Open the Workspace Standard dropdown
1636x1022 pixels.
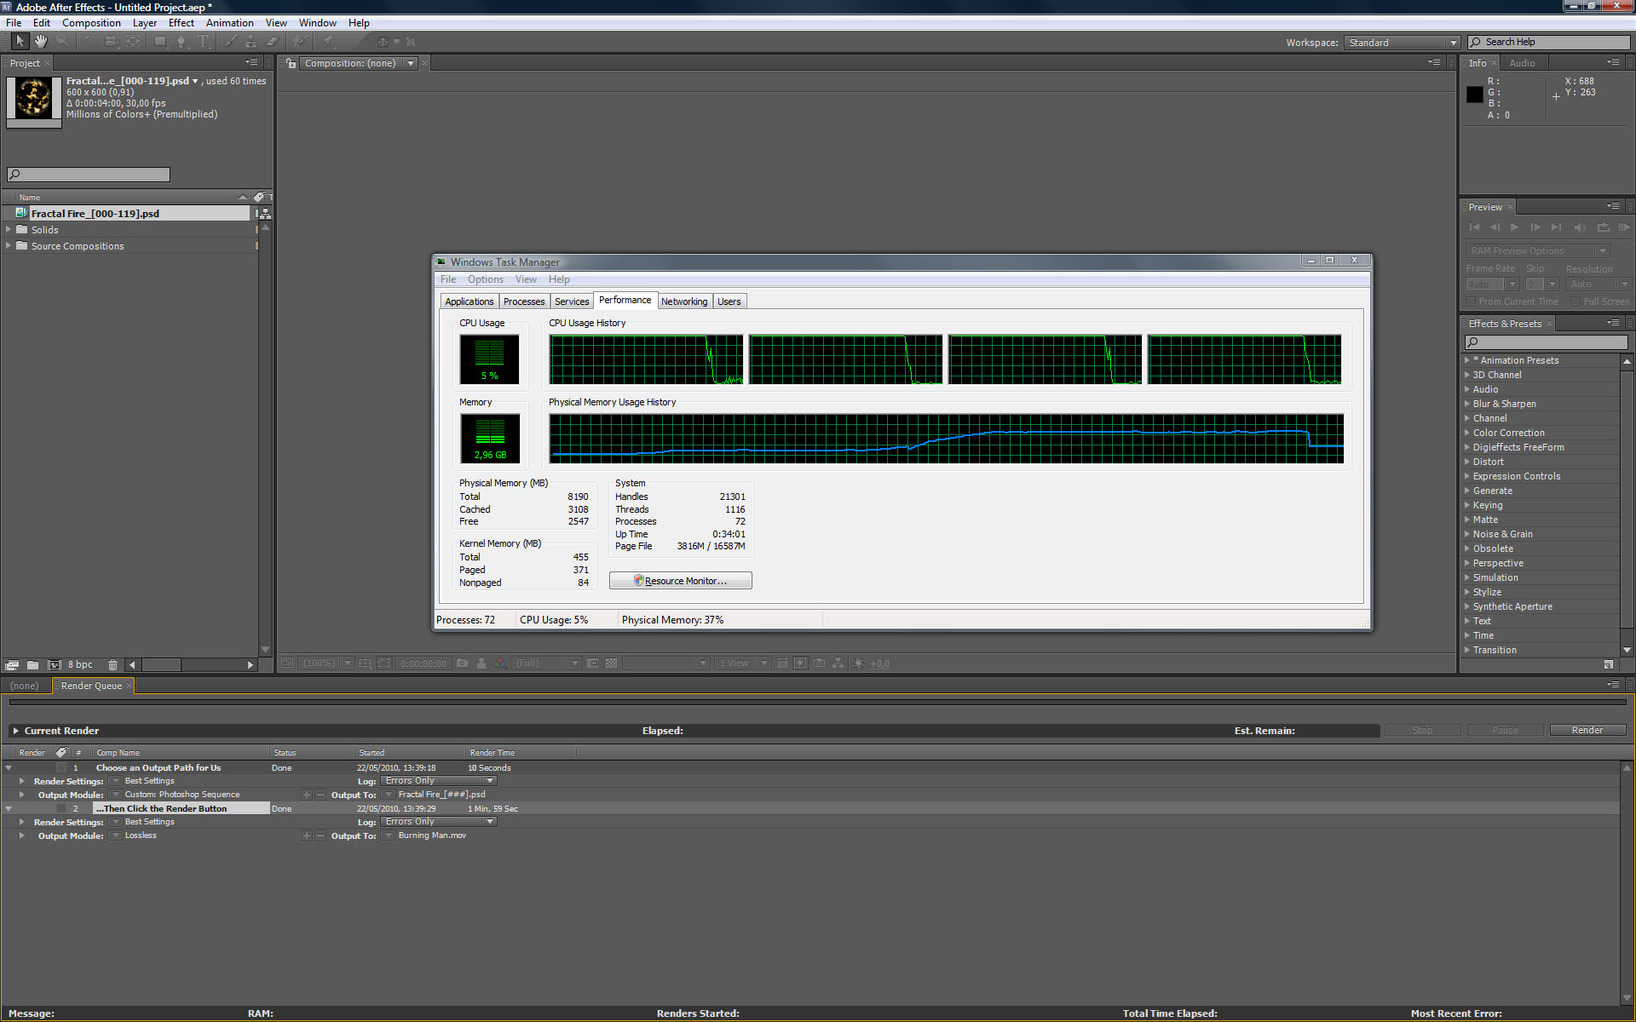(x=1402, y=43)
